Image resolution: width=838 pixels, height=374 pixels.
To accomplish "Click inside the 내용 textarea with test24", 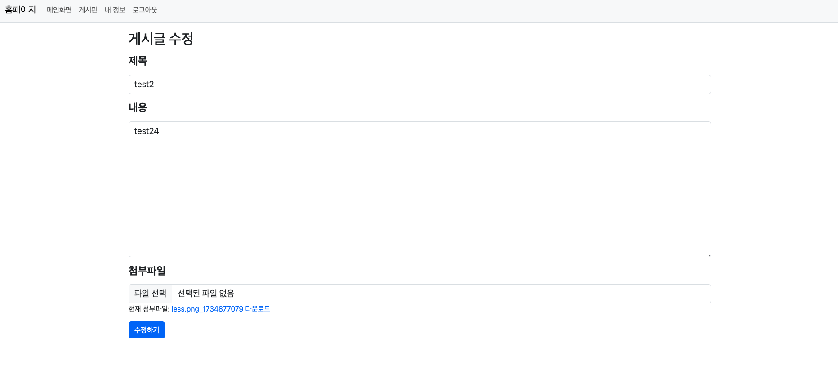I will tap(419, 189).
